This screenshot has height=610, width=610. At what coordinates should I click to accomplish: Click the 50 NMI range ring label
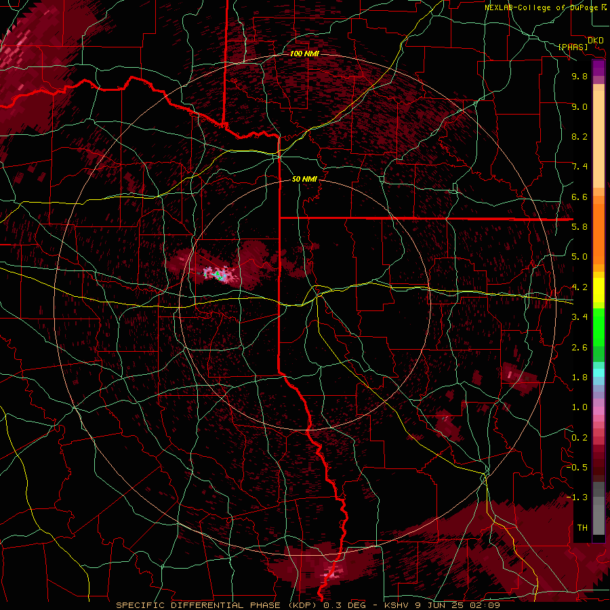(304, 179)
